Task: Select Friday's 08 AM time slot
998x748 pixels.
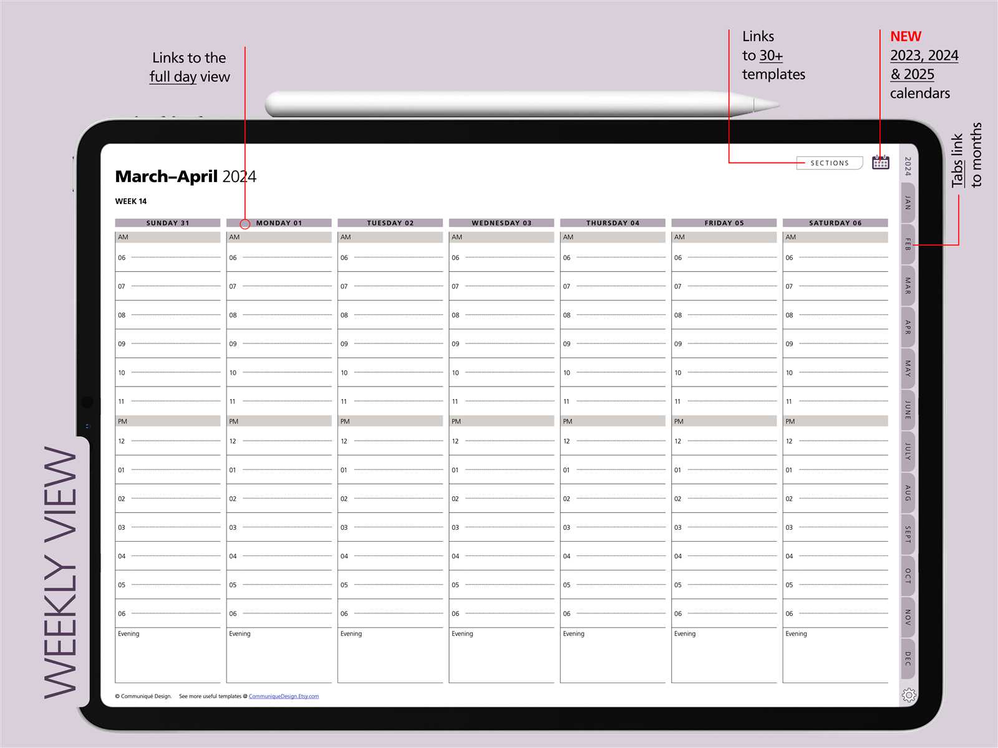Action: pyautogui.click(x=724, y=315)
